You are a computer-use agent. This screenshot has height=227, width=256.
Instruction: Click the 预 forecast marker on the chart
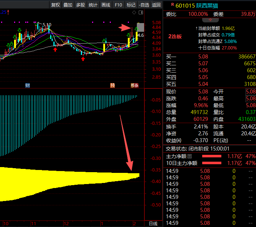tap(113, 86)
